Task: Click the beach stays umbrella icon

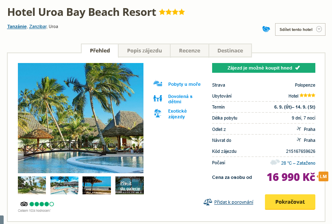Action: (x=158, y=84)
